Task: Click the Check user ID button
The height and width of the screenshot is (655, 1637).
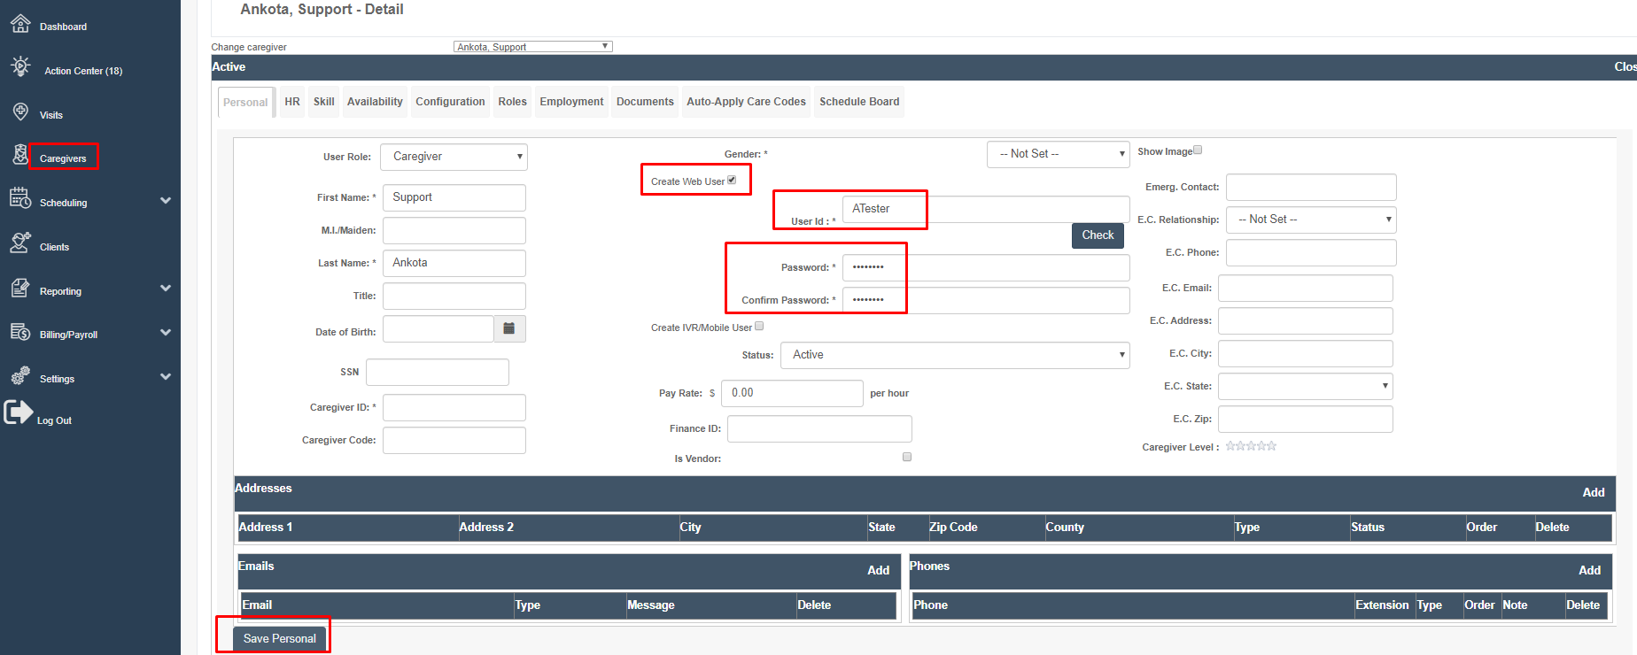Action: tap(1098, 235)
